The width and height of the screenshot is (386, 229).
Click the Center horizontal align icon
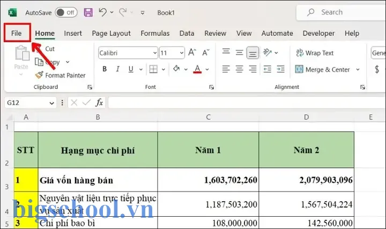pos(239,70)
